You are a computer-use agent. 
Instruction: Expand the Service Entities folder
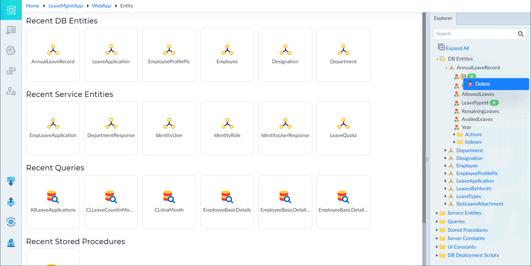click(x=437, y=213)
